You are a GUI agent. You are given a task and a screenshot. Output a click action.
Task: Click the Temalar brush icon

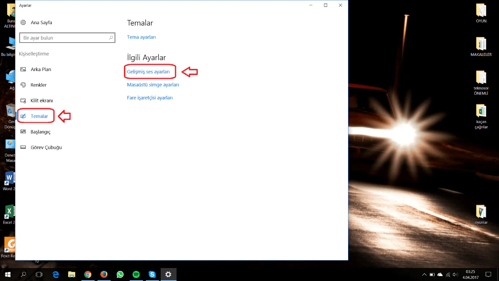23,116
